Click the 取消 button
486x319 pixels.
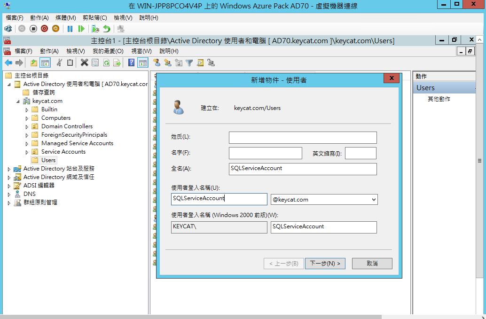372,264
